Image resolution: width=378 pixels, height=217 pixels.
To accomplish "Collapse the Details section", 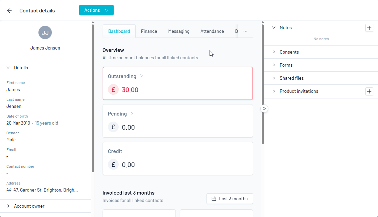I will (x=8, y=68).
